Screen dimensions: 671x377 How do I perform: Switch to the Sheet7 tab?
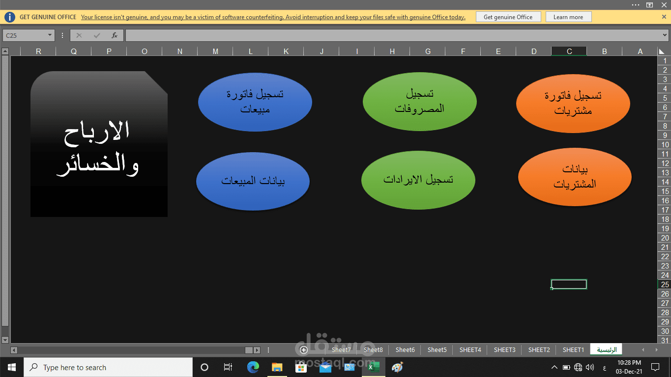(341, 350)
